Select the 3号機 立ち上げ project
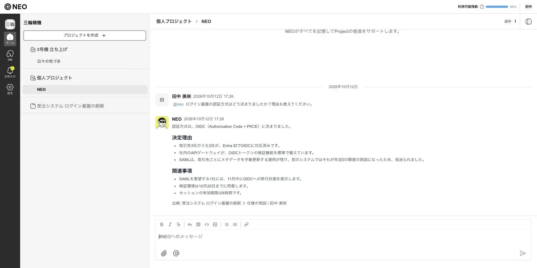The height and width of the screenshot is (268, 537). tap(52, 49)
